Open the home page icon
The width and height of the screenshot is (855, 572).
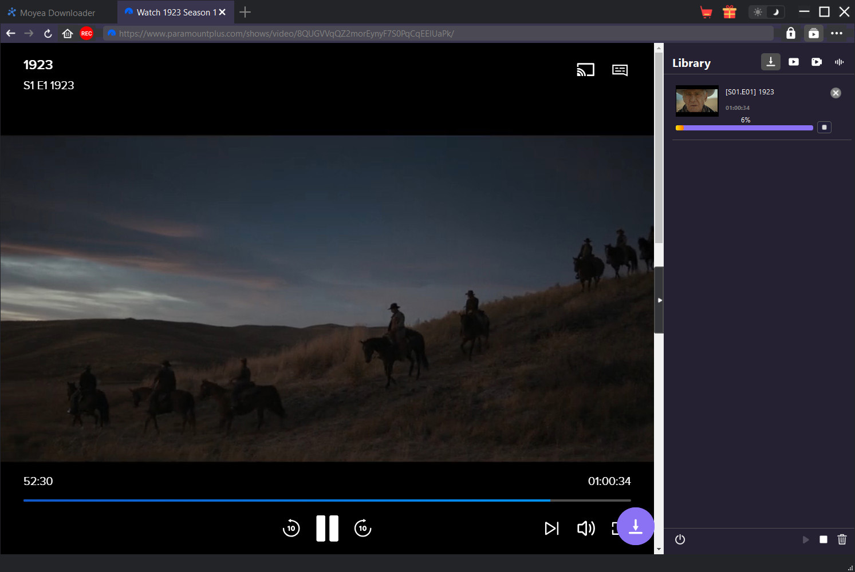[68, 33]
